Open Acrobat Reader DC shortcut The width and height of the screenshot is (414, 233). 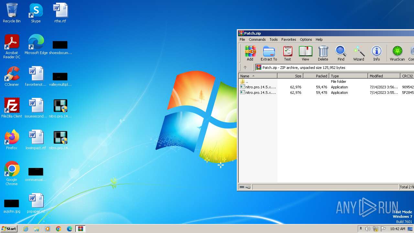12,47
